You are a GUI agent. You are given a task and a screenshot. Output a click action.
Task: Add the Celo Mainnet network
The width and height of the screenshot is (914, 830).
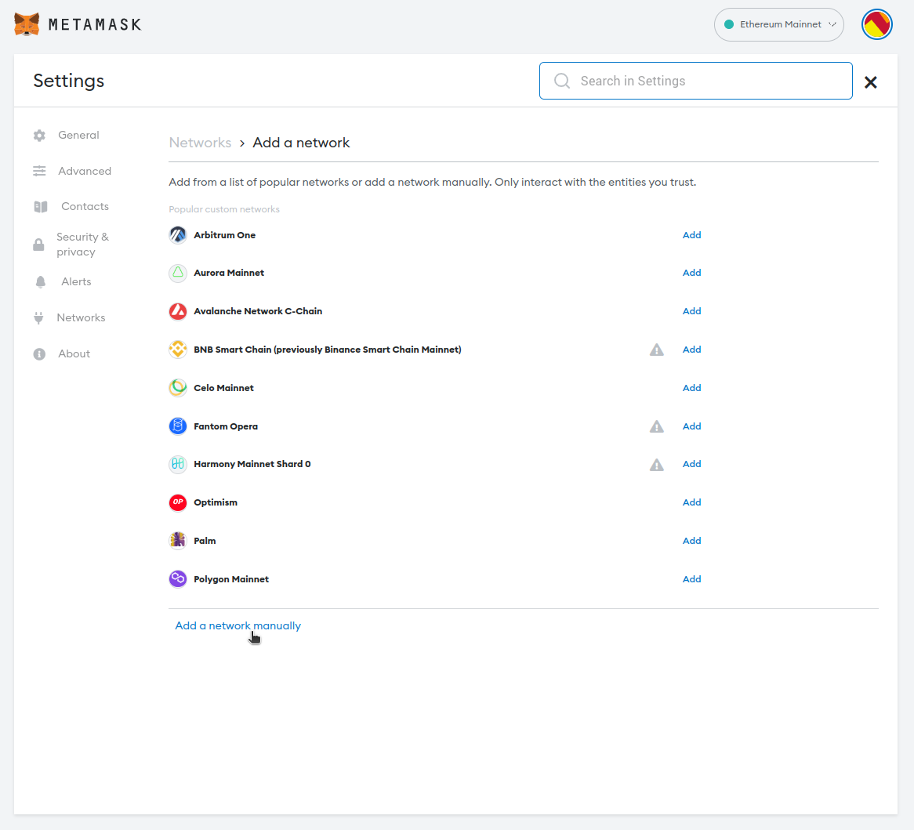coord(691,388)
